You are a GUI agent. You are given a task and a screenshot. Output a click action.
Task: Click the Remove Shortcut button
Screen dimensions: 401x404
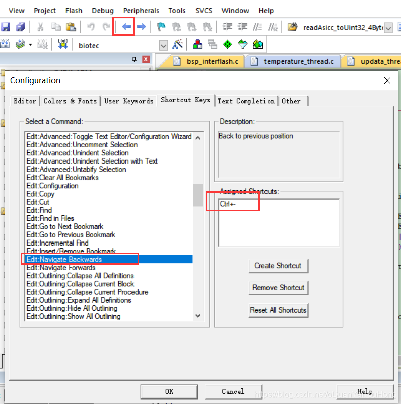278,288
